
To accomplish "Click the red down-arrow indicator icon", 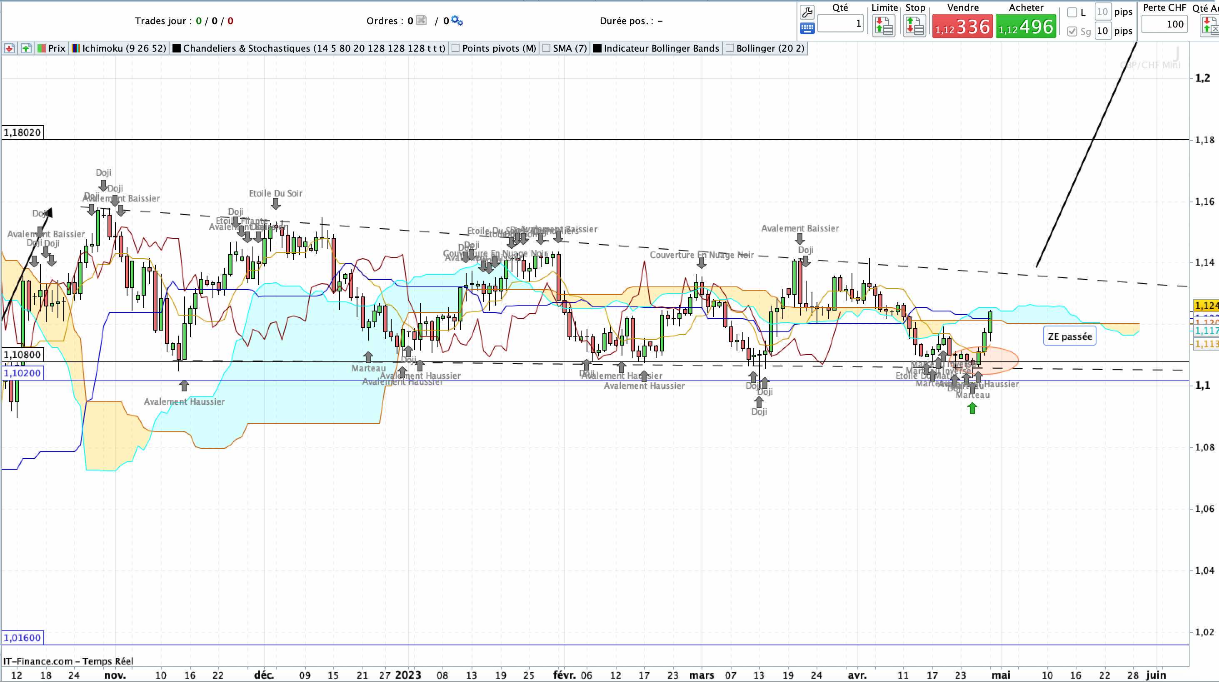I will click(x=10, y=48).
